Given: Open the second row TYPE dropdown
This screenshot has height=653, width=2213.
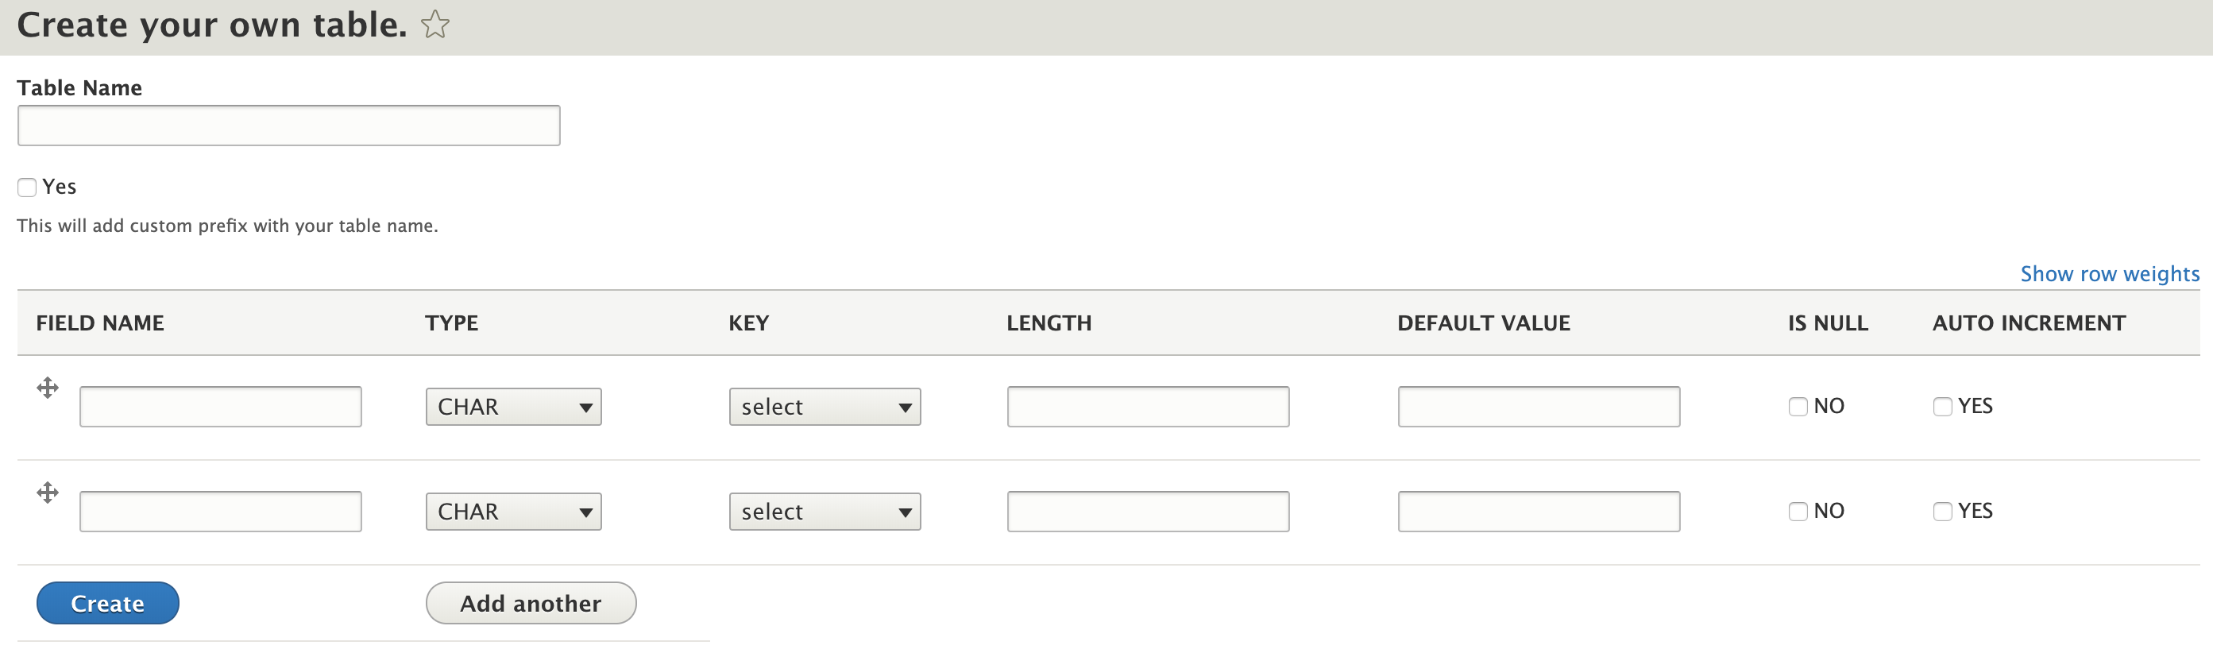Looking at the screenshot, I should coord(513,512).
